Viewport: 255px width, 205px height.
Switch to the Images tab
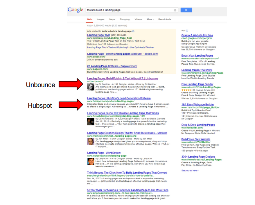click(x=101, y=19)
